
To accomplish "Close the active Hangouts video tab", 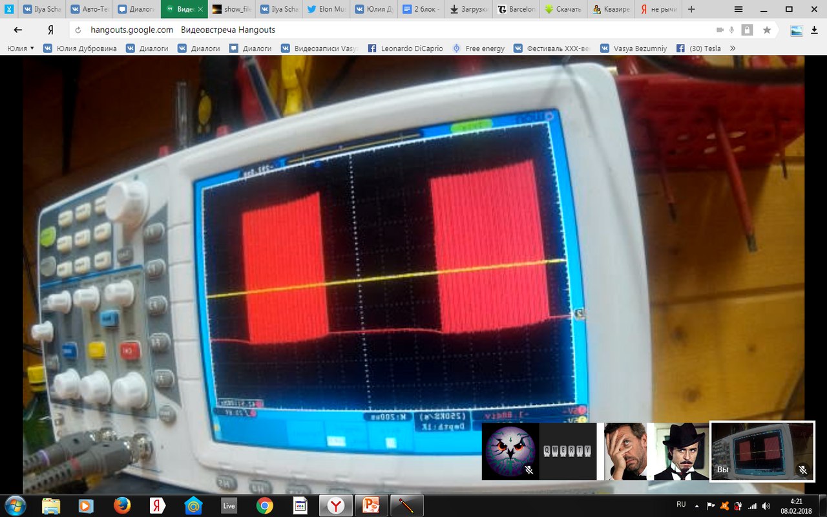I will pos(200,10).
